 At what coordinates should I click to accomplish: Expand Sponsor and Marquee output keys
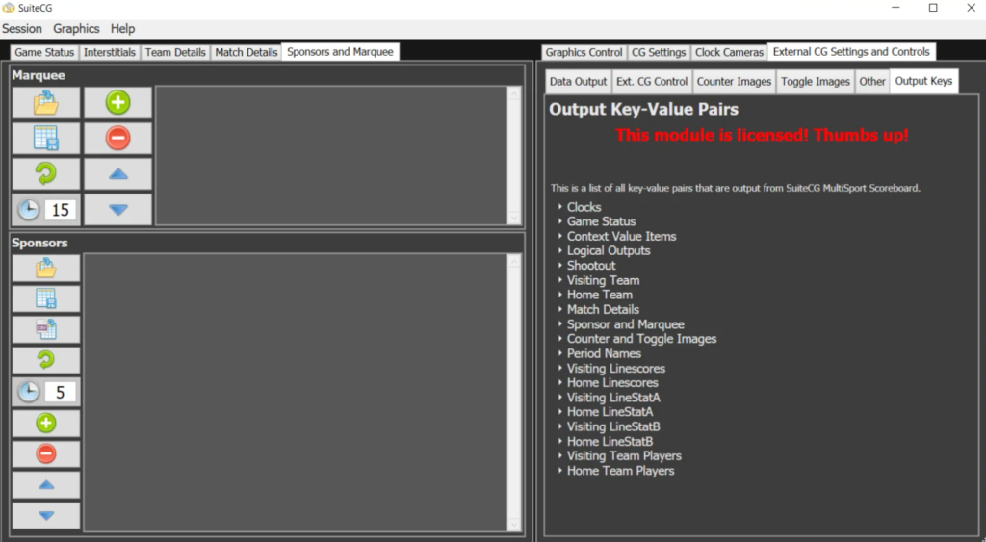tap(559, 324)
